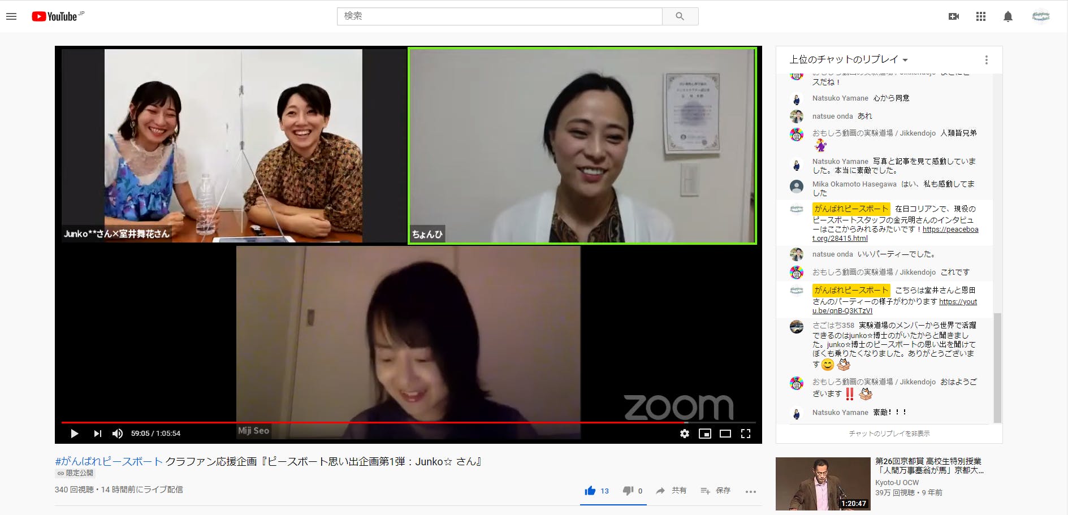Click the search input field
The image size is (1068, 515).
click(499, 16)
